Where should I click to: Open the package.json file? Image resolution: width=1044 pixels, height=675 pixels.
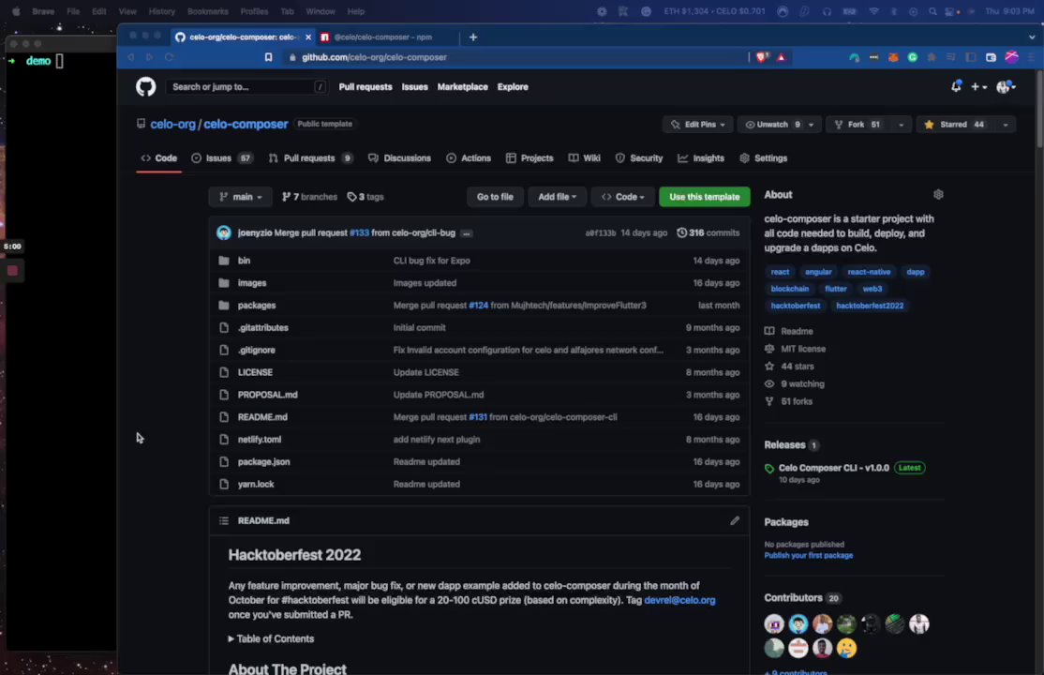click(263, 462)
